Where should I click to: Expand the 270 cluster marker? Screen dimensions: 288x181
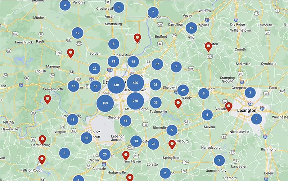coord(135,101)
